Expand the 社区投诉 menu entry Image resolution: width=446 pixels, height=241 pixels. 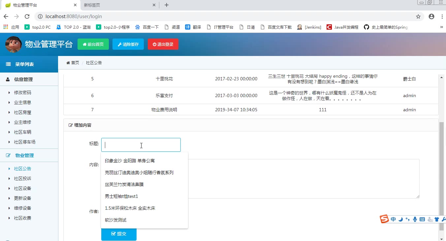pos(22,178)
